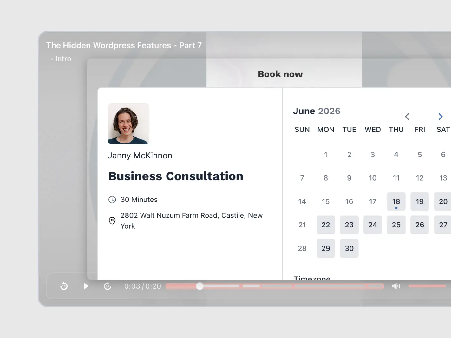Go to previous month in calendar
Viewport: 451px width, 338px height.
407,117
